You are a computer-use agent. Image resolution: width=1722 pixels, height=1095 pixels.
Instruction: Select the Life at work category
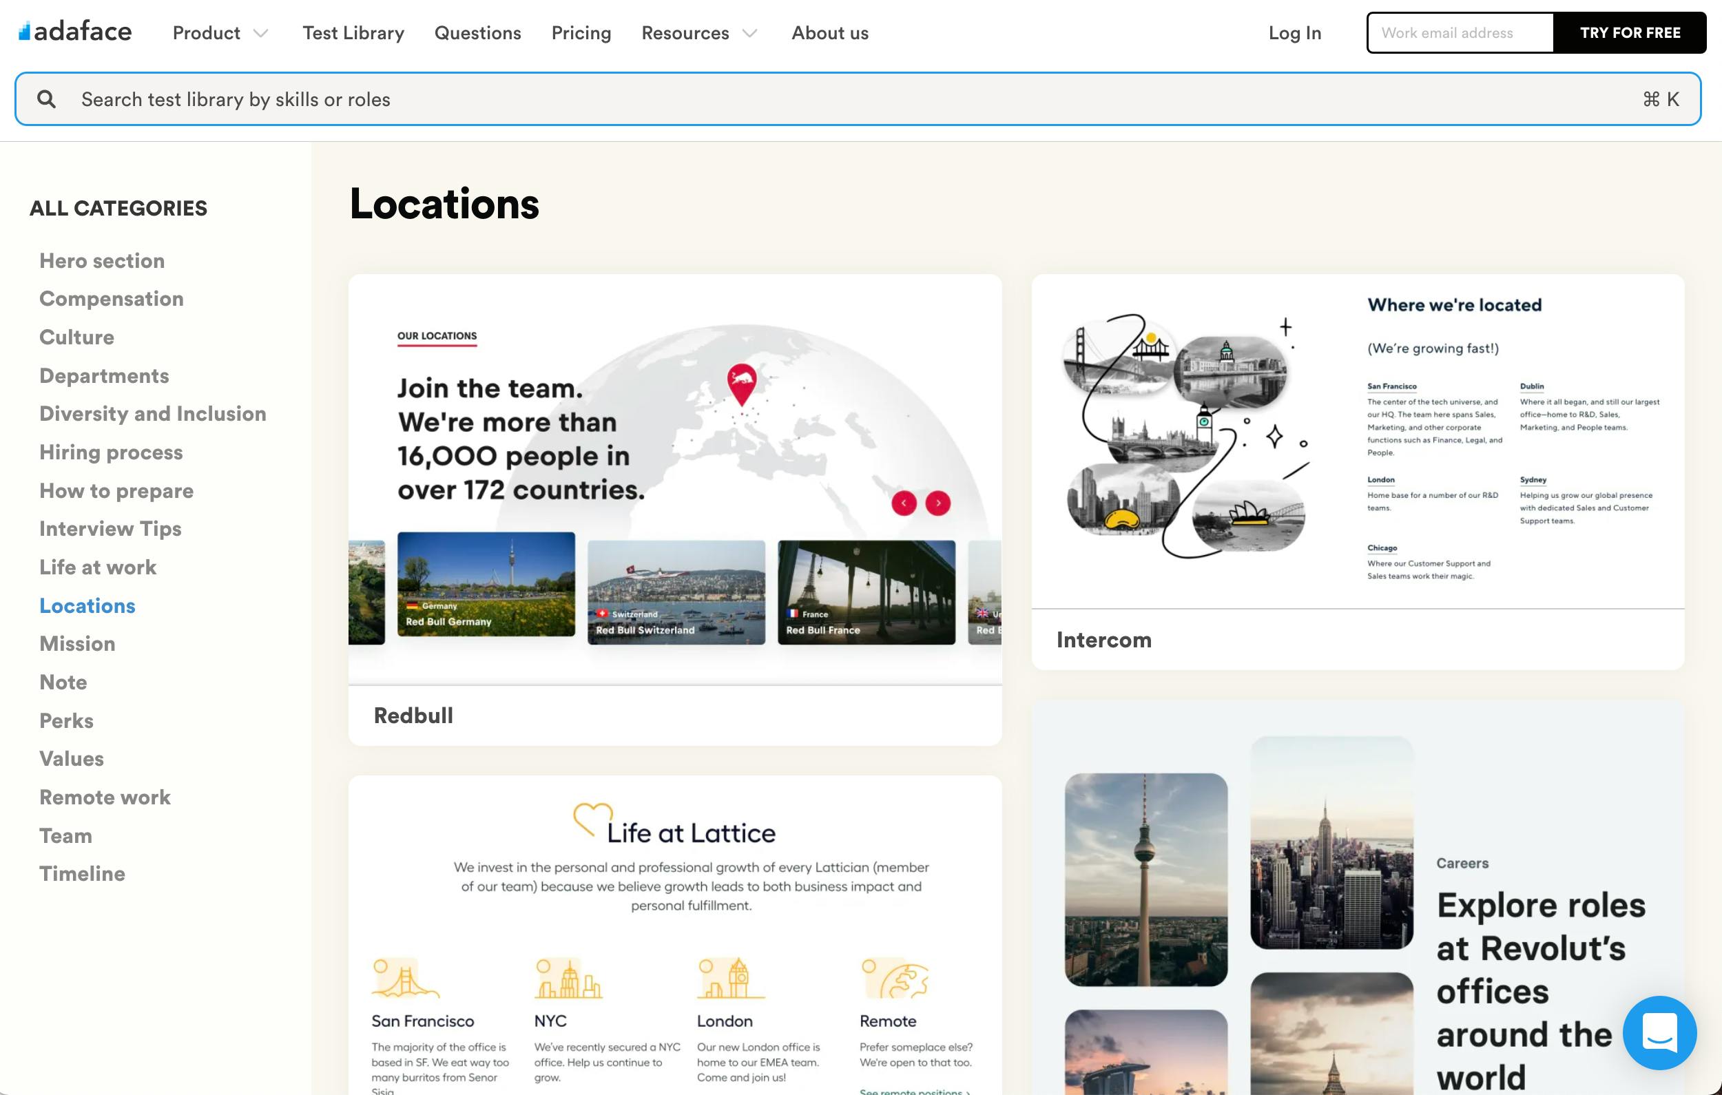point(98,567)
